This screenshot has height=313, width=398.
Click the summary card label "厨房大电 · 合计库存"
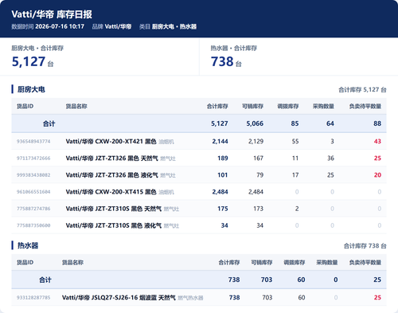pos(37,48)
